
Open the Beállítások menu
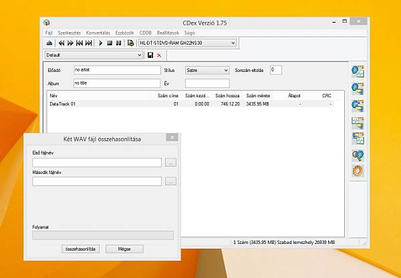coord(168,33)
